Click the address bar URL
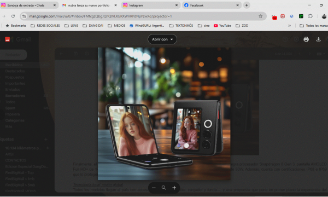 101,16
